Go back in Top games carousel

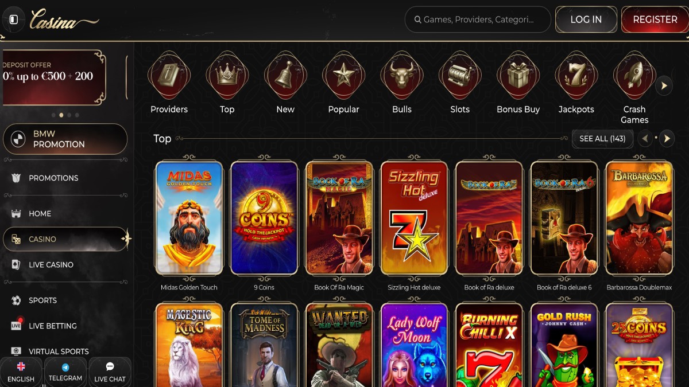[x=645, y=138]
